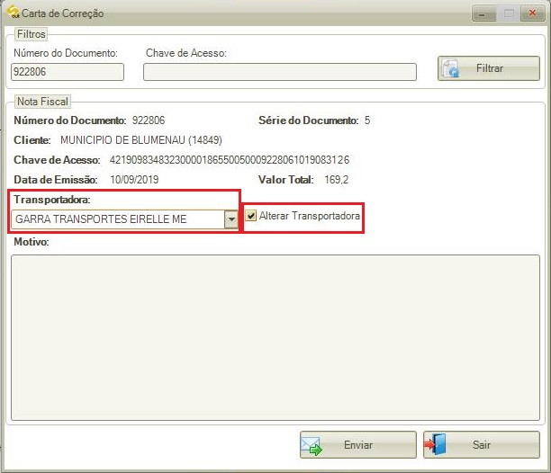
Task: Click Nota Fiscal document number 922806 value
Action: point(149,120)
